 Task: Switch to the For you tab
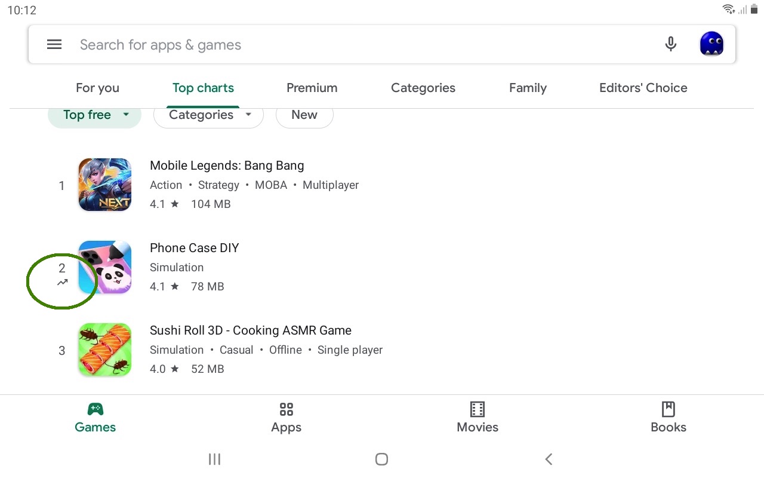[x=97, y=88]
